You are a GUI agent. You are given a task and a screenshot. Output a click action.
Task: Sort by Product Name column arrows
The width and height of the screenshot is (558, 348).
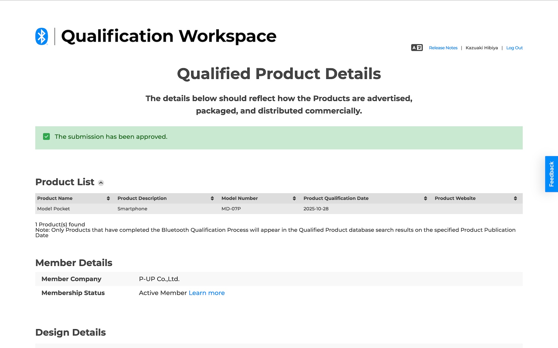point(108,198)
